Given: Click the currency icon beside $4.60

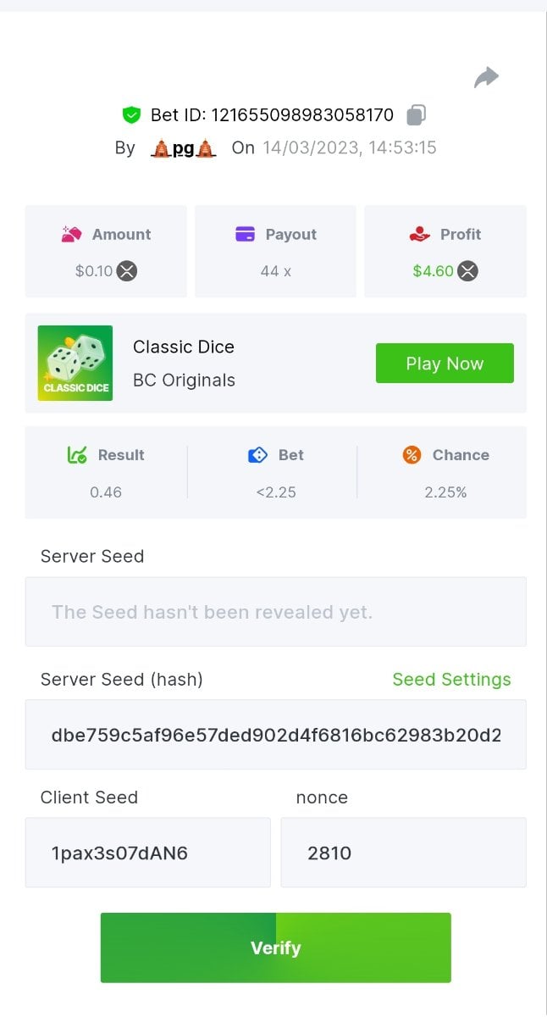Looking at the screenshot, I should pos(467,271).
